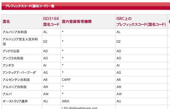The height and width of the screenshot is (109, 170).
Task: Click the AU code in ISO3166 column
Action: [45, 101]
